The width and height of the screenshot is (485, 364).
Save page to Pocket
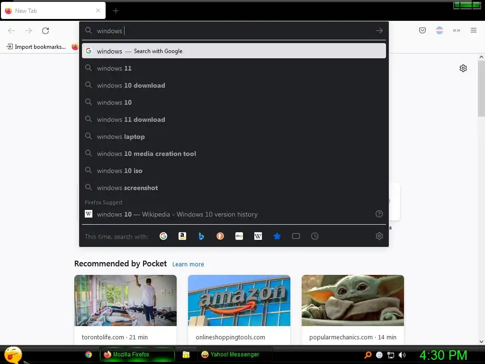point(422,30)
